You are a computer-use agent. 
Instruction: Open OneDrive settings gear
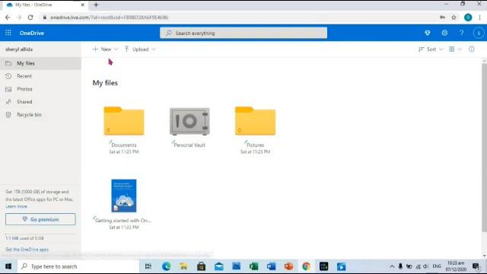[444, 33]
